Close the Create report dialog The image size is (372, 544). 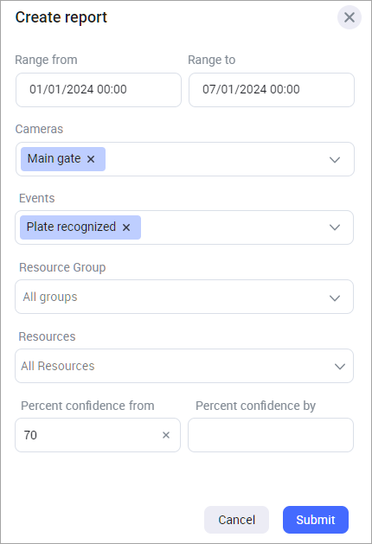(x=350, y=17)
